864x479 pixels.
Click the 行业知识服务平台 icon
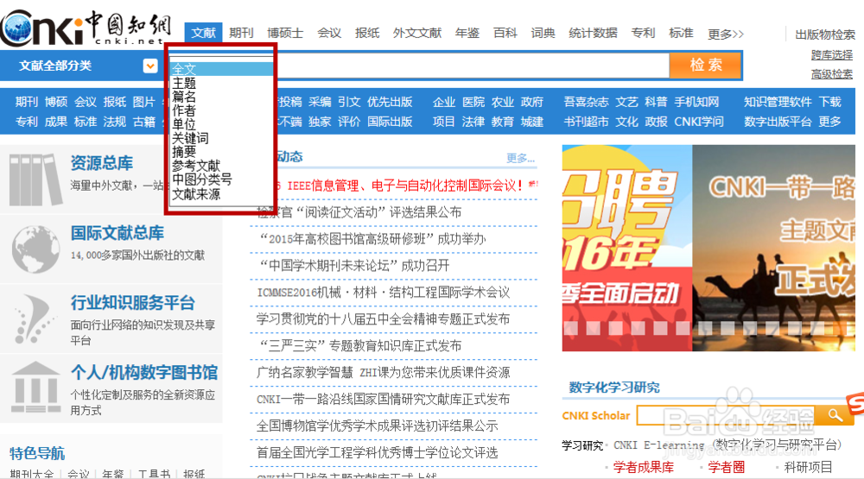35,318
